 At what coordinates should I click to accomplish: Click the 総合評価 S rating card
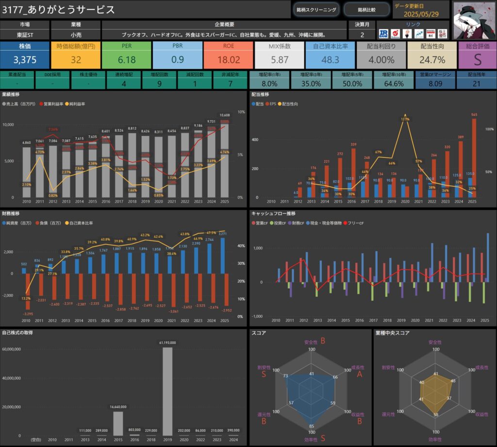(476, 55)
